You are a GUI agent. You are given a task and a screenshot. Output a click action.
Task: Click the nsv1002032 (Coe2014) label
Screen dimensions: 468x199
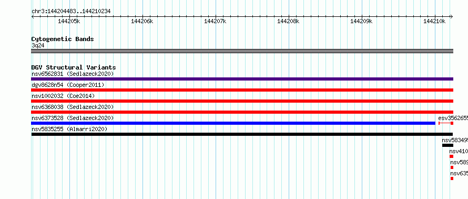(x=63, y=96)
